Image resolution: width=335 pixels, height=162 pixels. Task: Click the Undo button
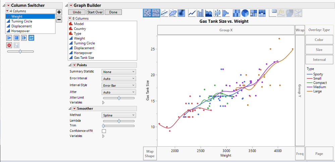[77, 12]
